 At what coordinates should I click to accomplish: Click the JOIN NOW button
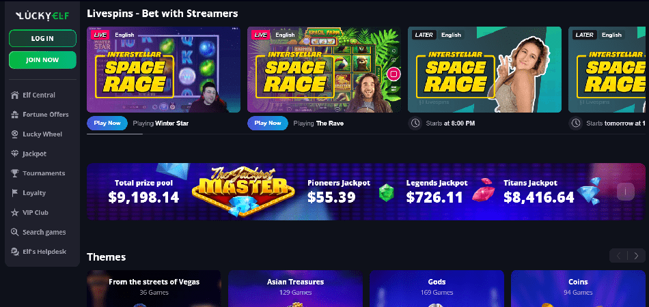[x=42, y=60]
